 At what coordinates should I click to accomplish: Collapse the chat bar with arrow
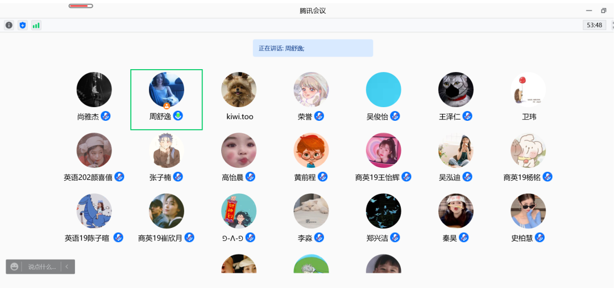coord(67,266)
